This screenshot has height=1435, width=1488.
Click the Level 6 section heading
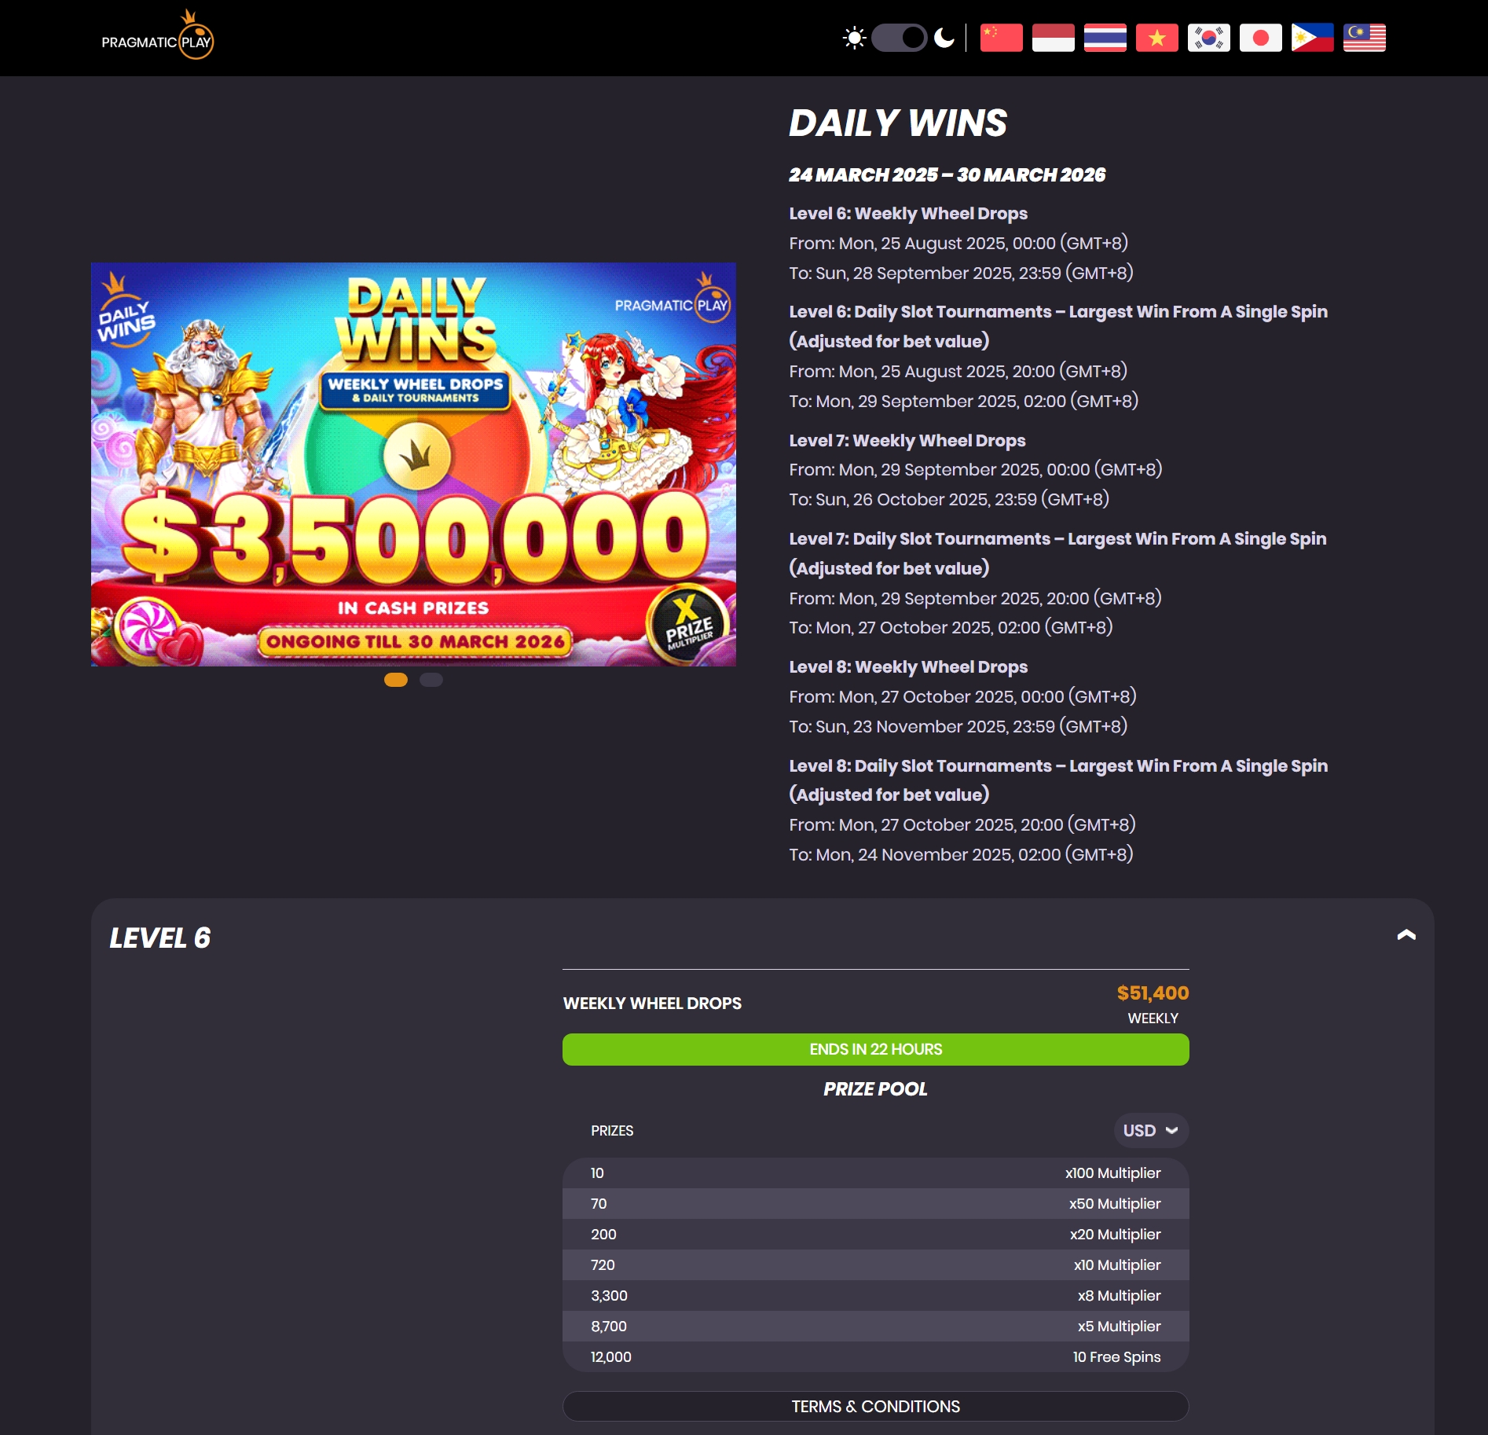coord(160,938)
